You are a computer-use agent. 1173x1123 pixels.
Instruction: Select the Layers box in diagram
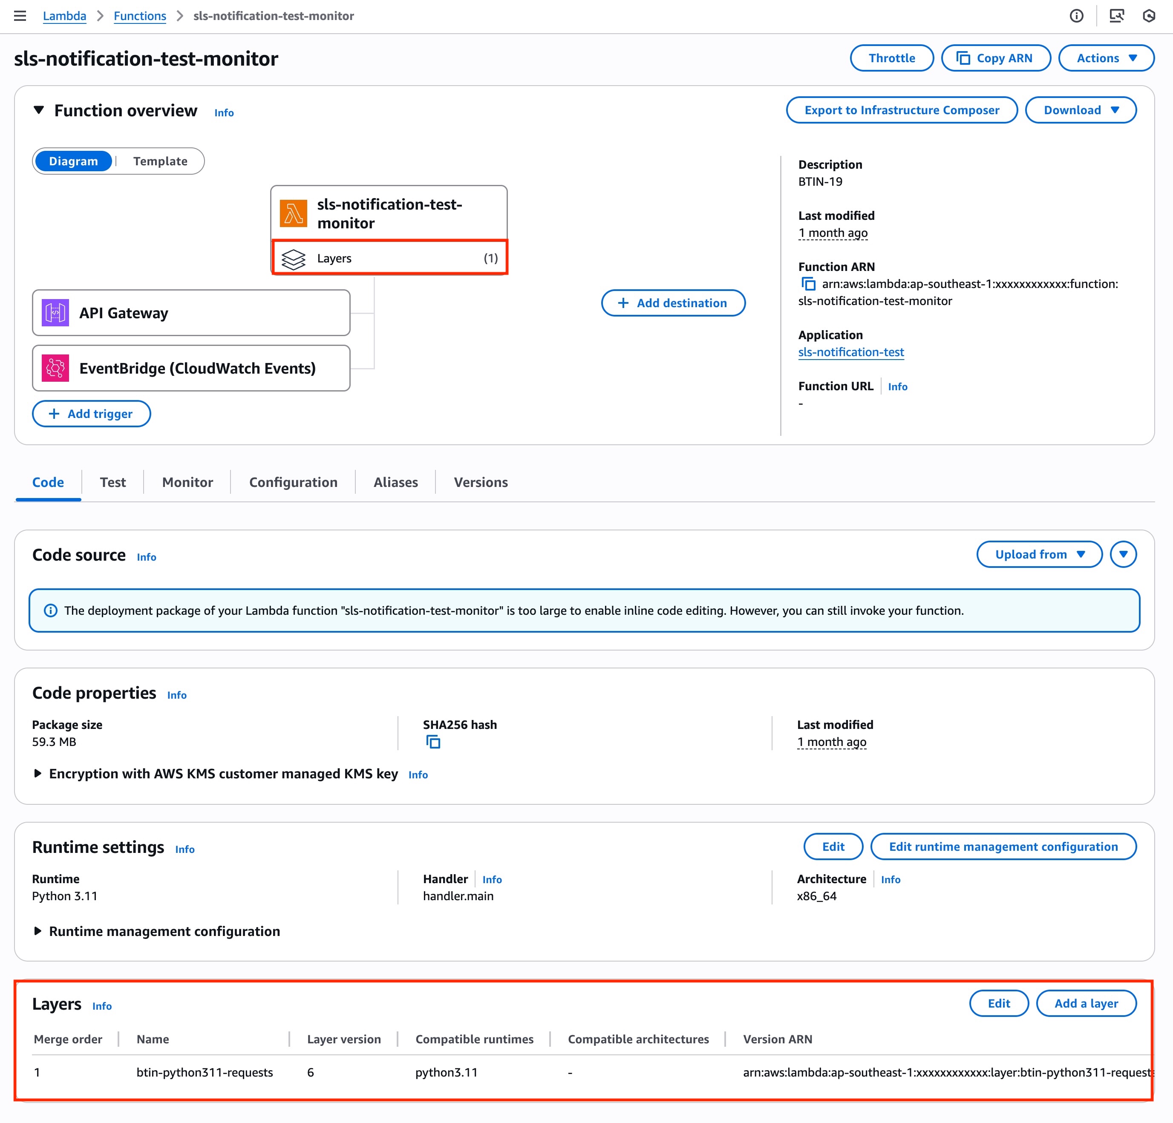point(389,258)
